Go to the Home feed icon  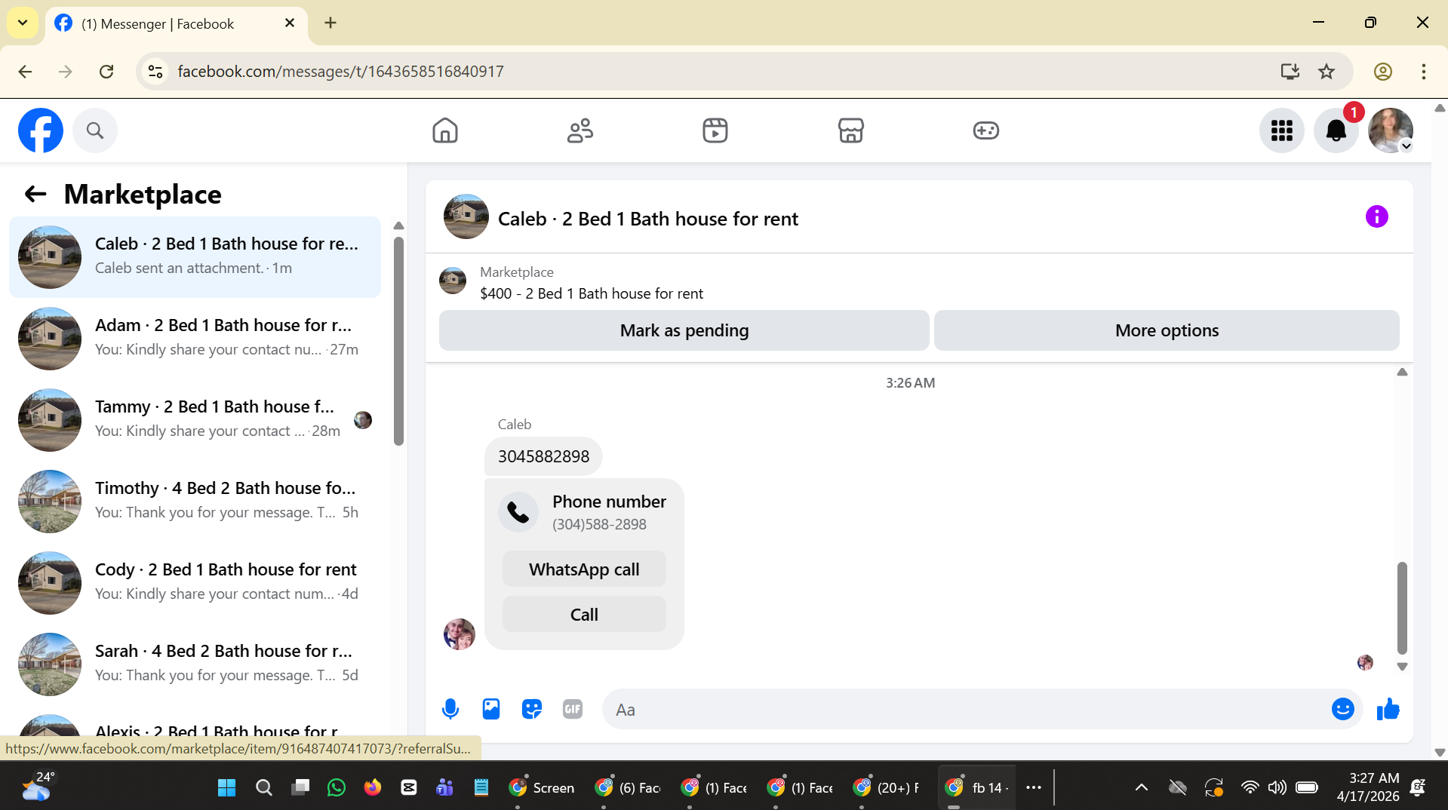[x=445, y=130]
